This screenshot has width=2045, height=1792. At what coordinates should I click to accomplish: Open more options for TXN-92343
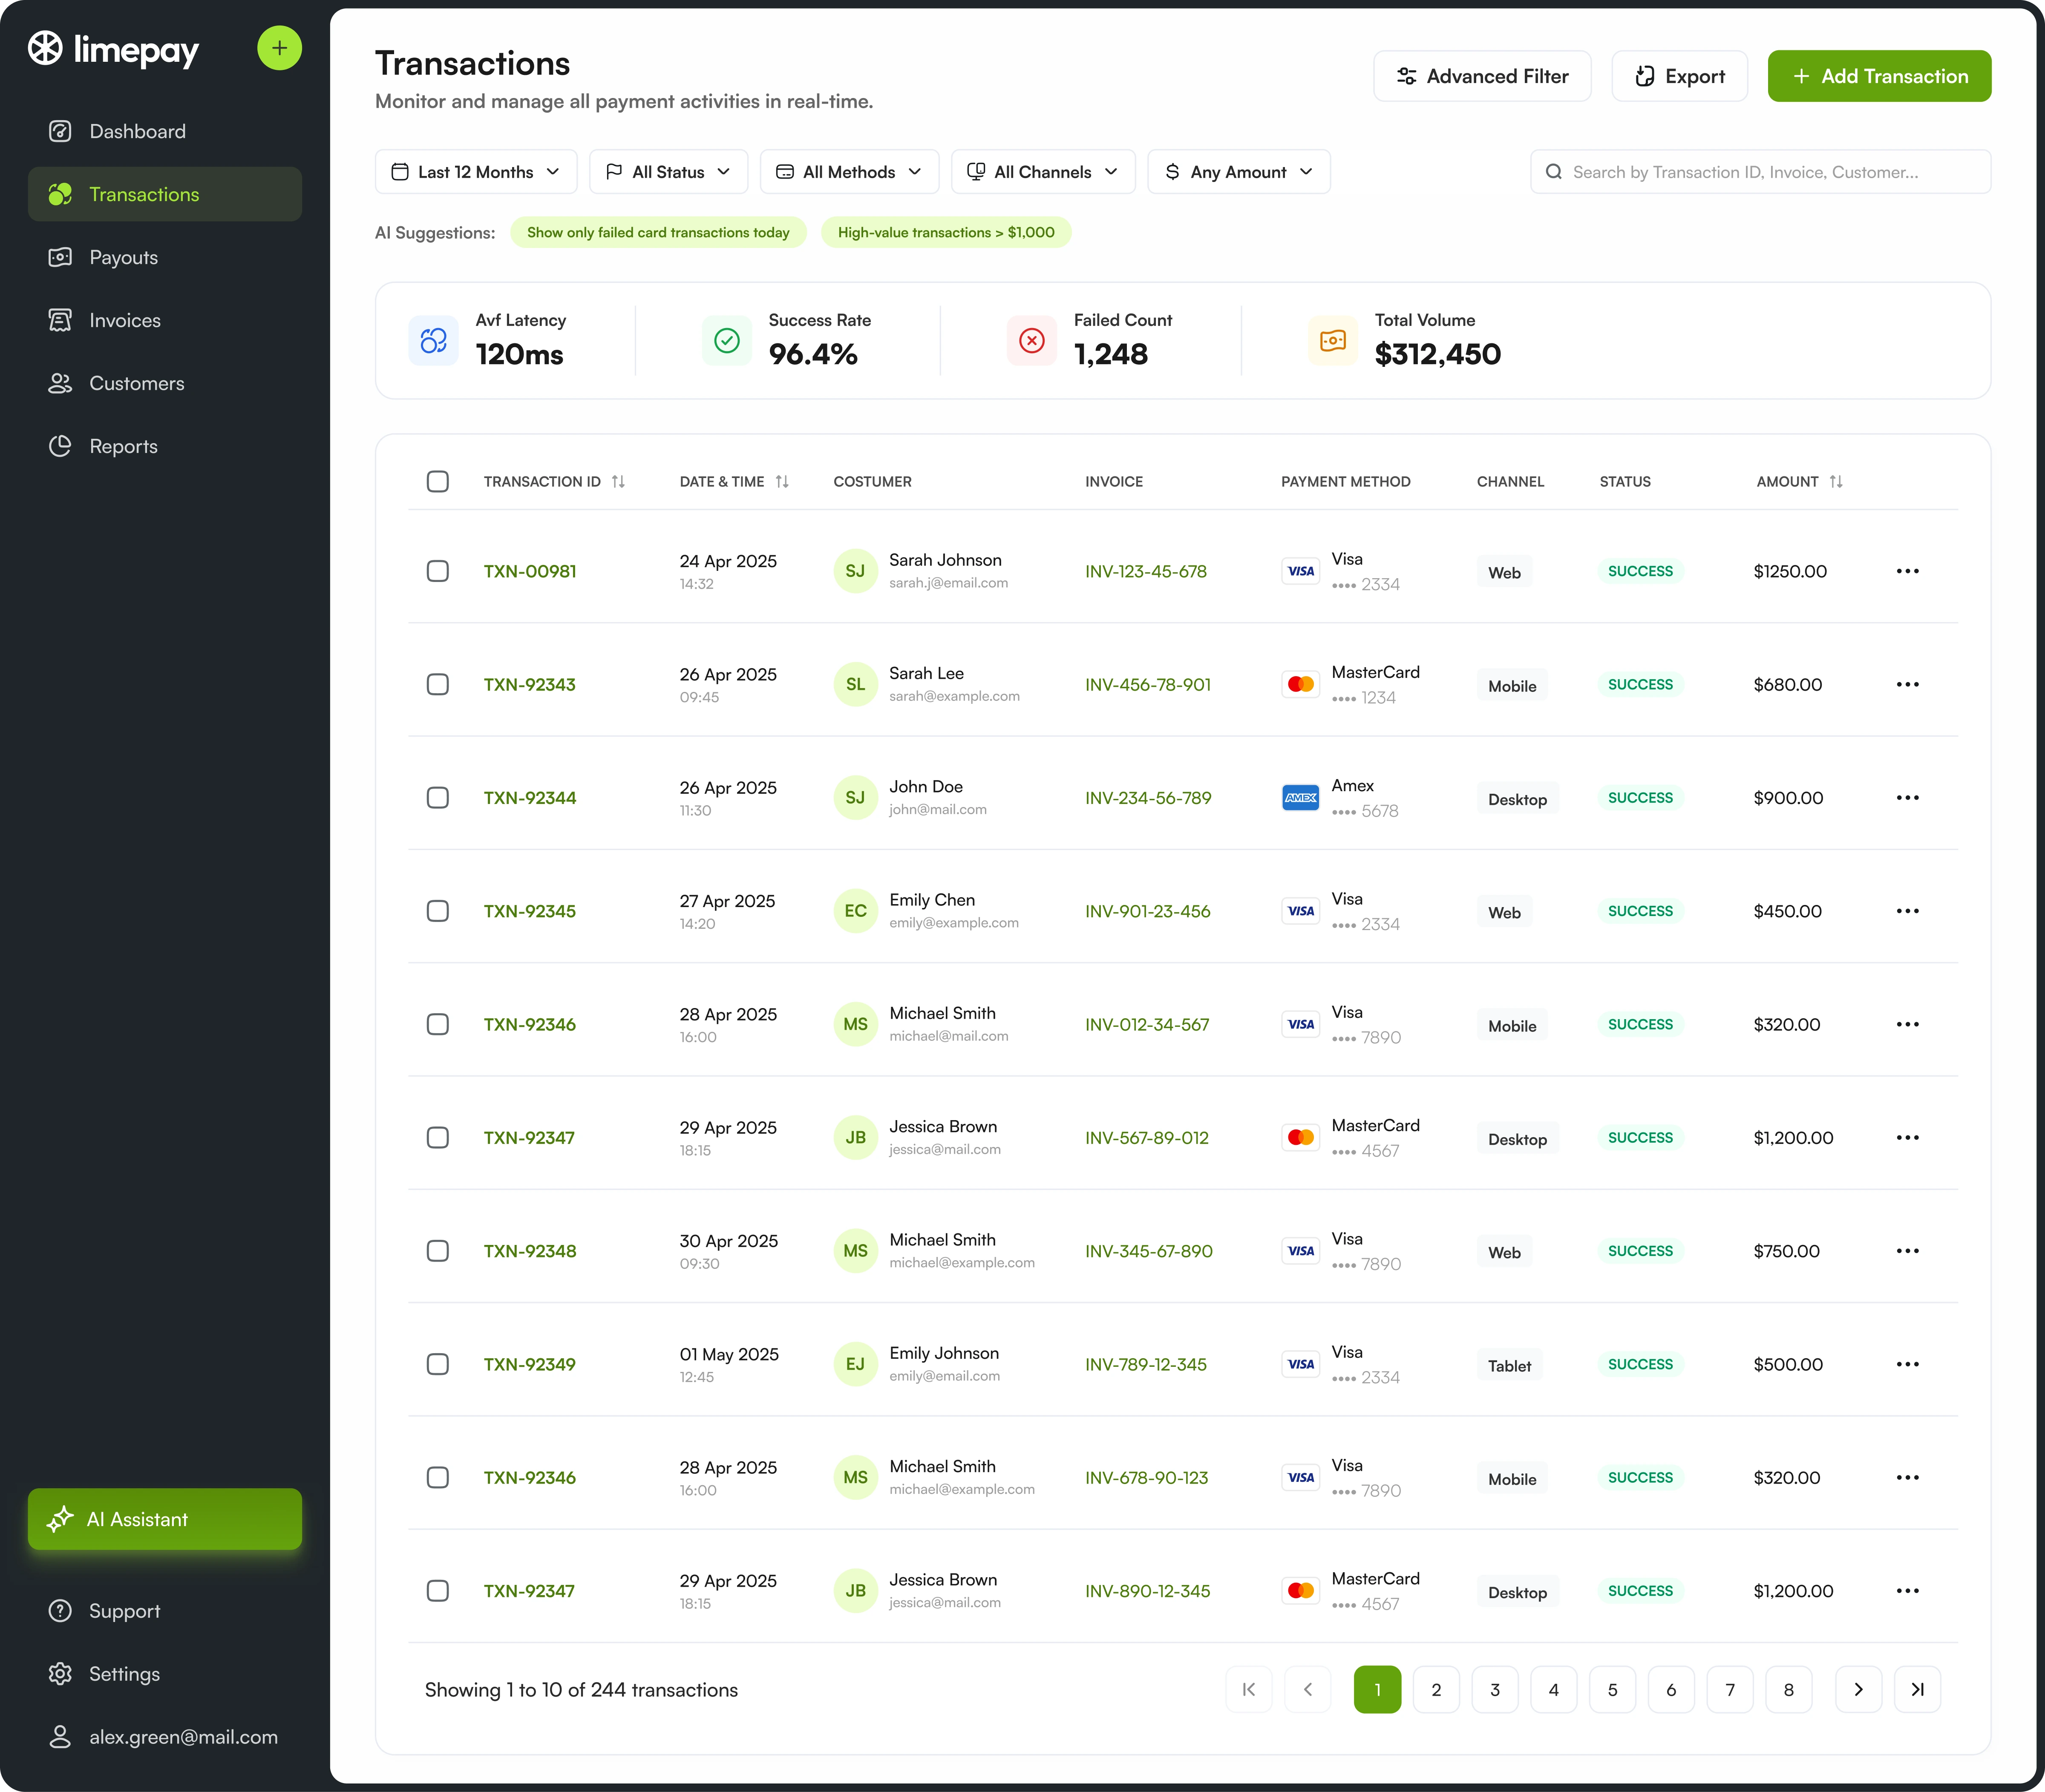1908,684
